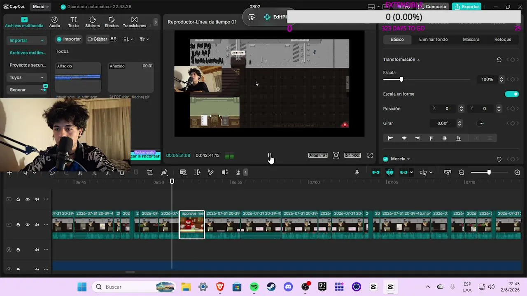The height and width of the screenshot is (296, 527).
Task: Select the blue-lined png media thumbnail
Action: click(78, 77)
